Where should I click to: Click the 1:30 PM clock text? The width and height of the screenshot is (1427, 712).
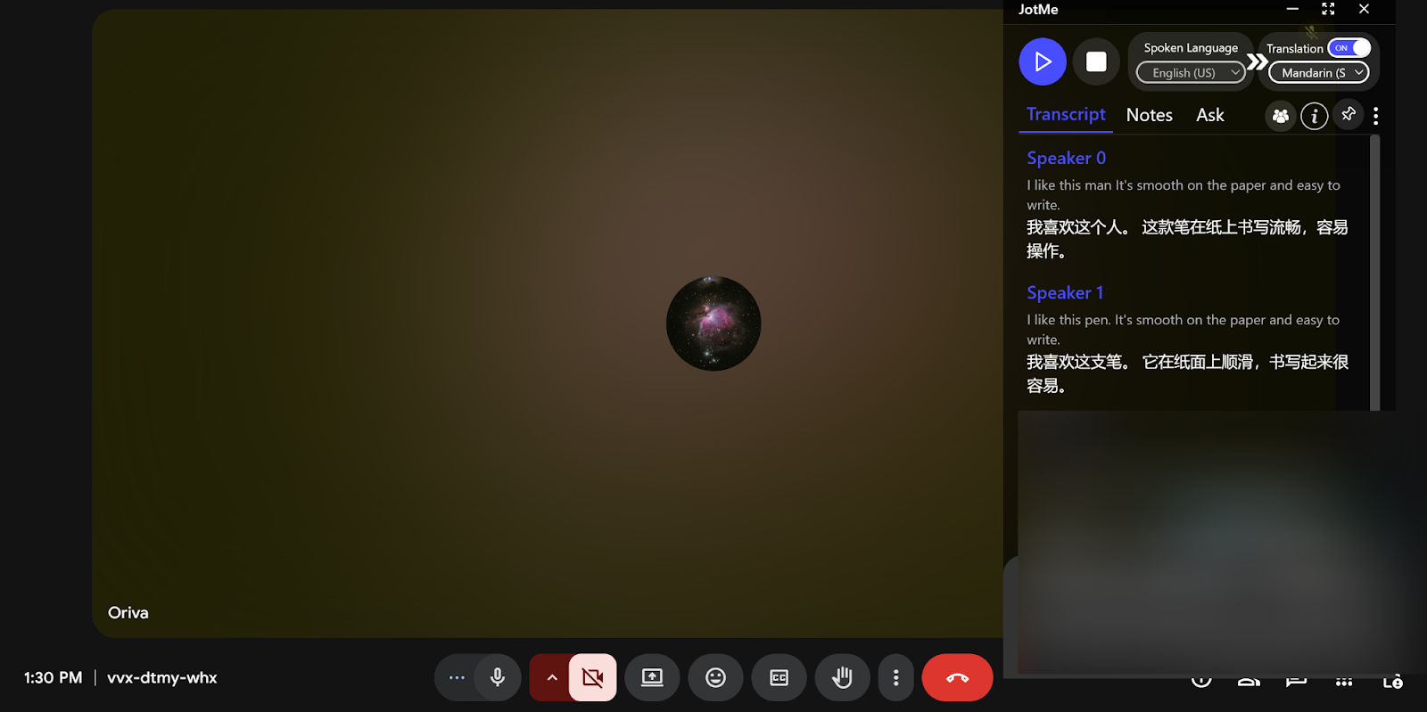pyautogui.click(x=54, y=677)
